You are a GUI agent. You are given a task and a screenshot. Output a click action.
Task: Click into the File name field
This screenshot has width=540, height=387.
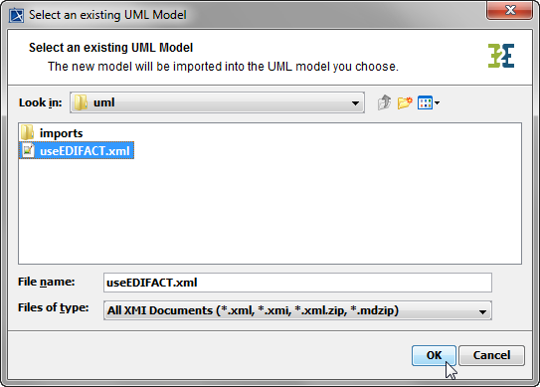pos(297,283)
